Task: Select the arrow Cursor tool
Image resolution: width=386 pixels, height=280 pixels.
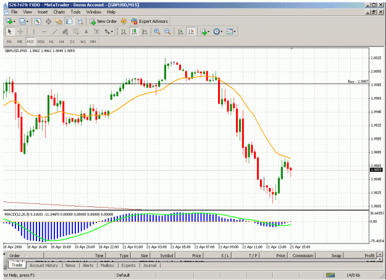Action: [10, 32]
